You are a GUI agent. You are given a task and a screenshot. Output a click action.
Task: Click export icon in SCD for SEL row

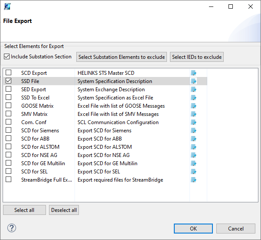[193, 172]
